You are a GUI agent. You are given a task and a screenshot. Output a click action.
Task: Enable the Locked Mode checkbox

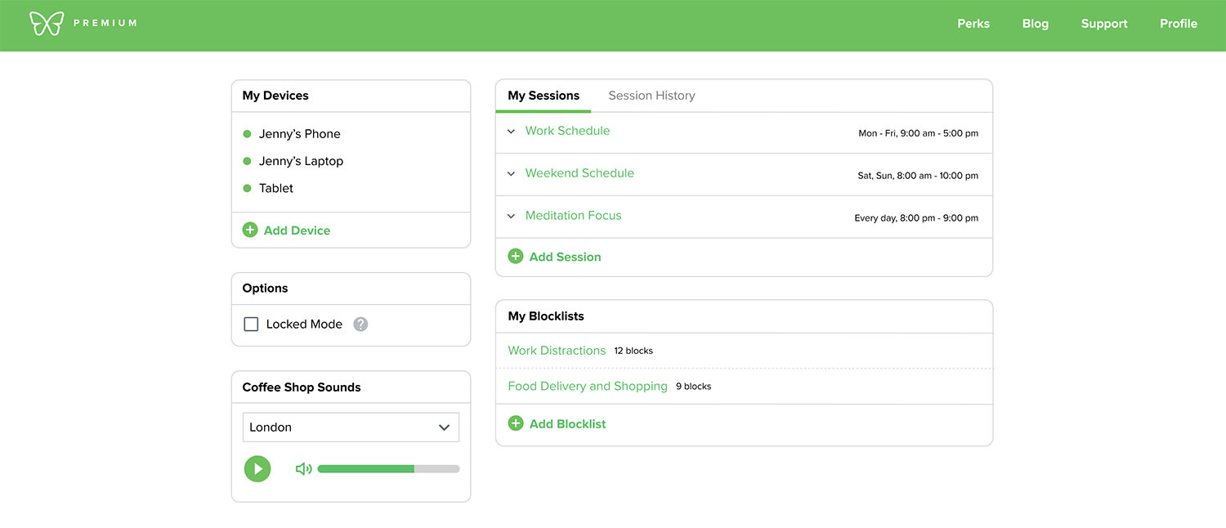pyautogui.click(x=251, y=324)
